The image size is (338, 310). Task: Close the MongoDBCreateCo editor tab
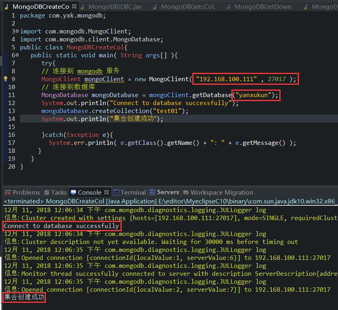[74, 6]
